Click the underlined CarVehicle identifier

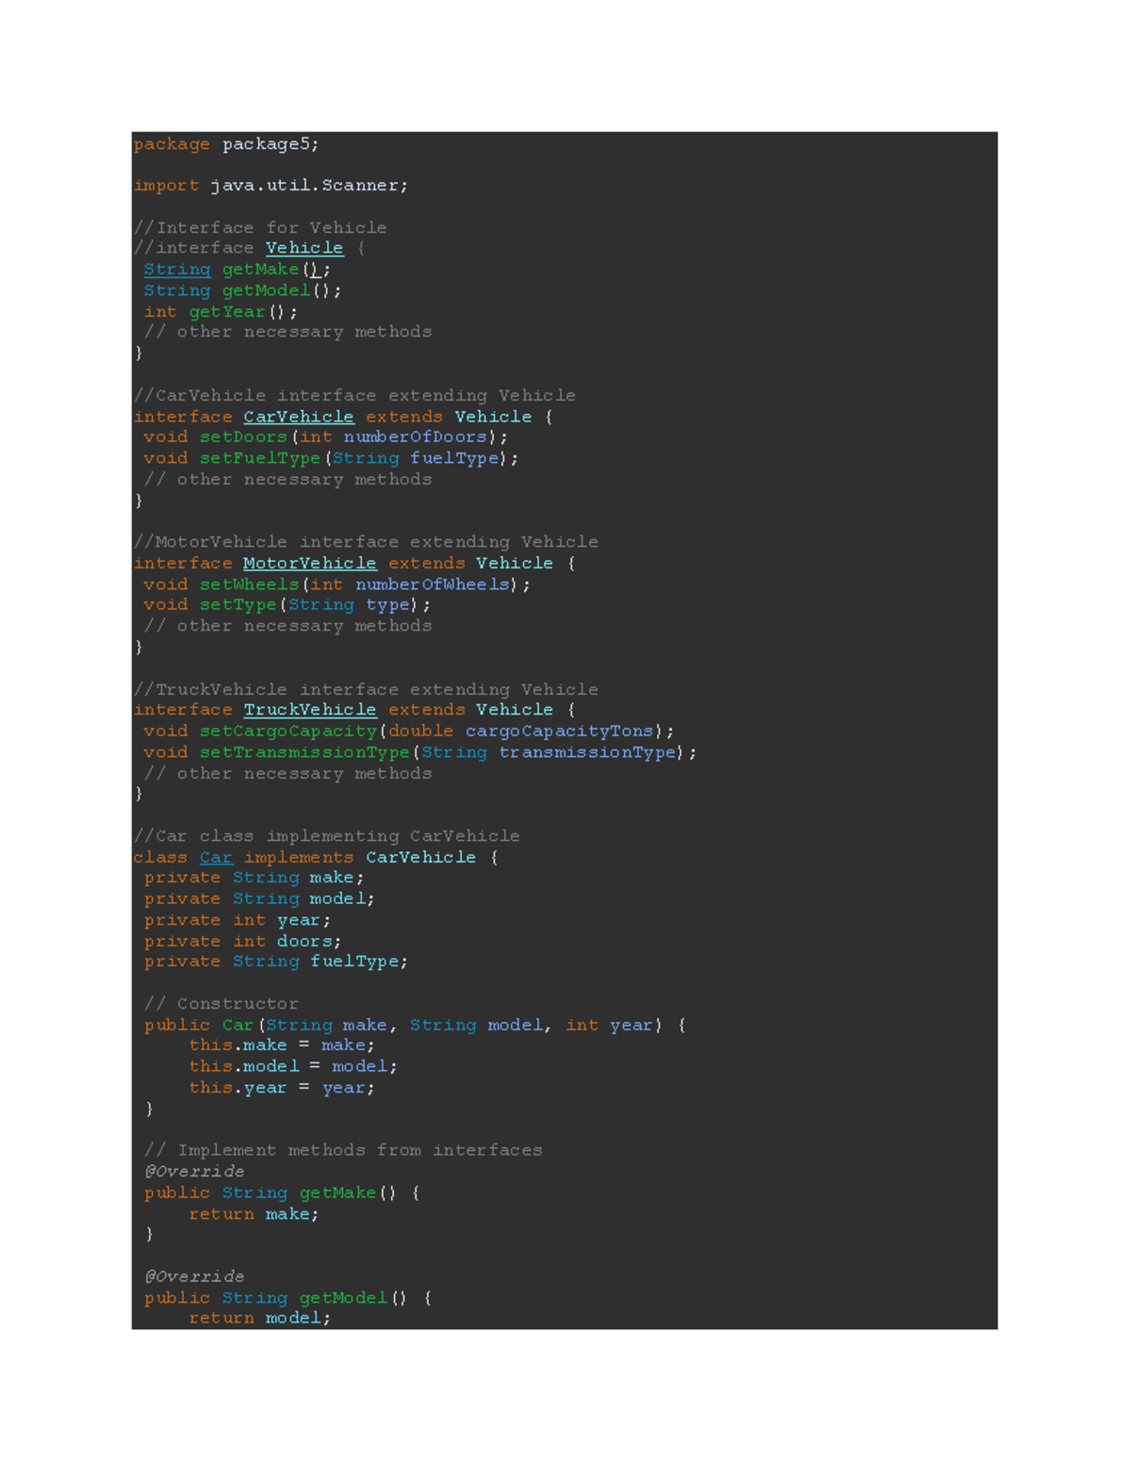tap(296, 417)
